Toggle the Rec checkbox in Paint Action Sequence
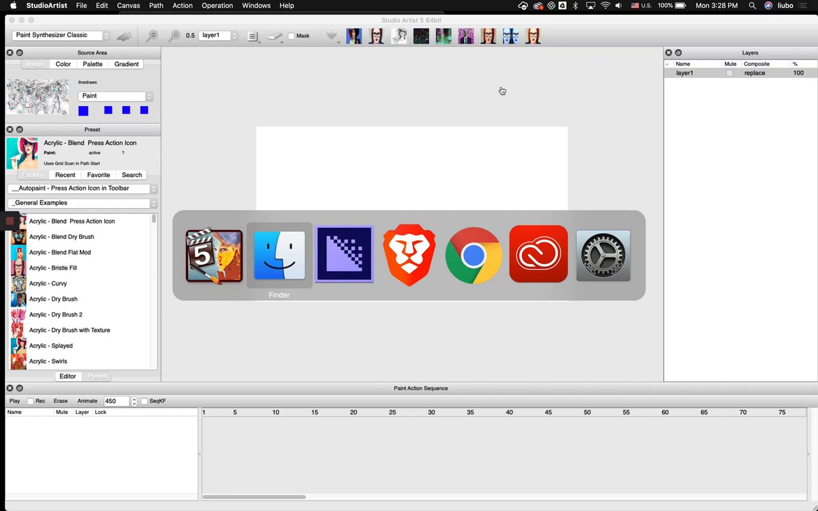Image resolution: width=818 pixels, height=511 pixels. 30,401
